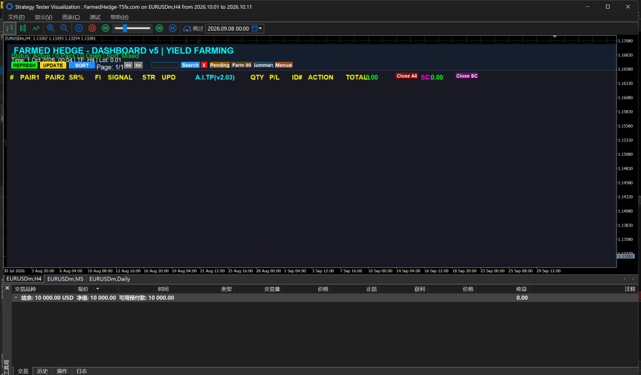Open the 显示(V) menu
641x375 pixels.
coord(43,17)
